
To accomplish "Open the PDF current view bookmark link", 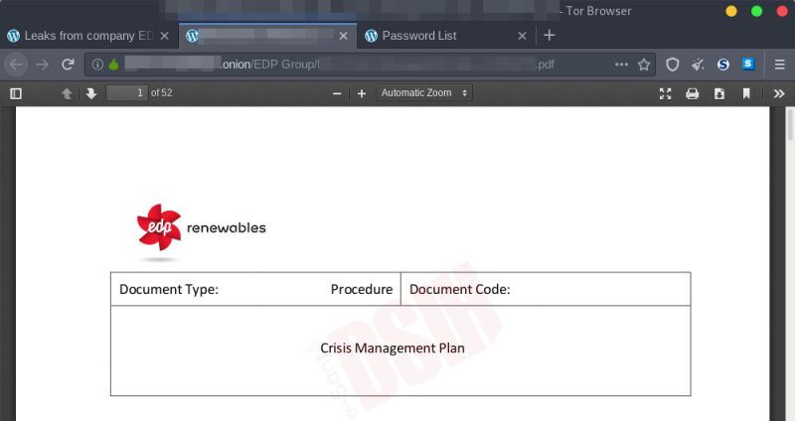I will (x=746, y=93).
